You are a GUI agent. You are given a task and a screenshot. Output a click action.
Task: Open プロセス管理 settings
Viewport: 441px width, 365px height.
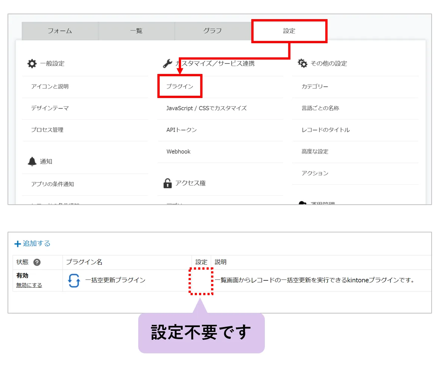[x=47, y=130]
